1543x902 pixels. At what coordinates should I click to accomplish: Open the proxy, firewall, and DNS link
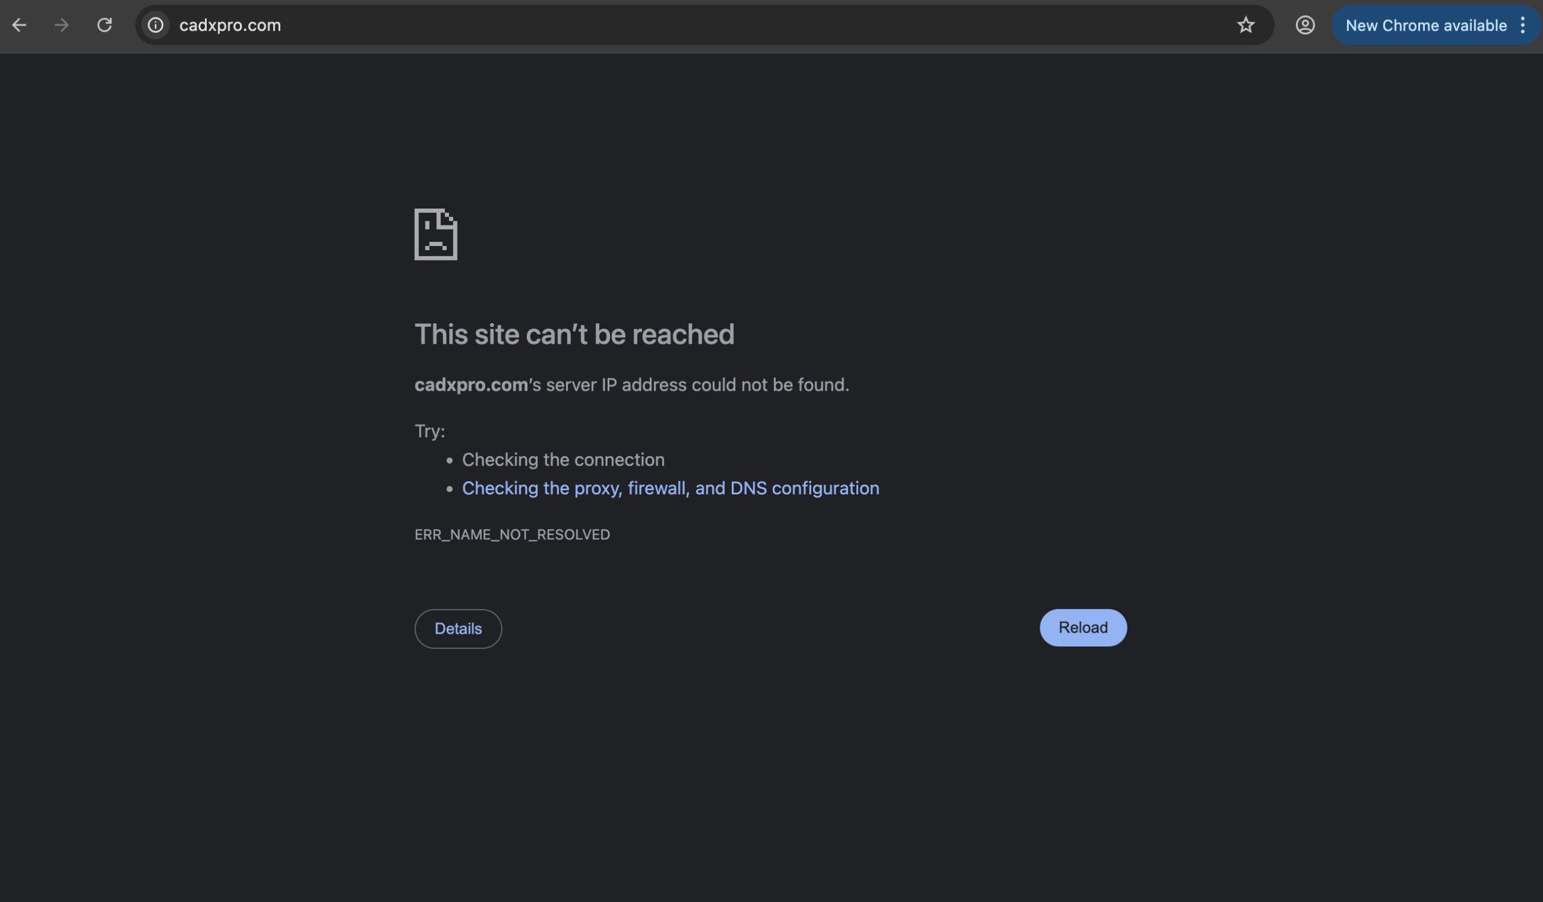click(670, 488)
